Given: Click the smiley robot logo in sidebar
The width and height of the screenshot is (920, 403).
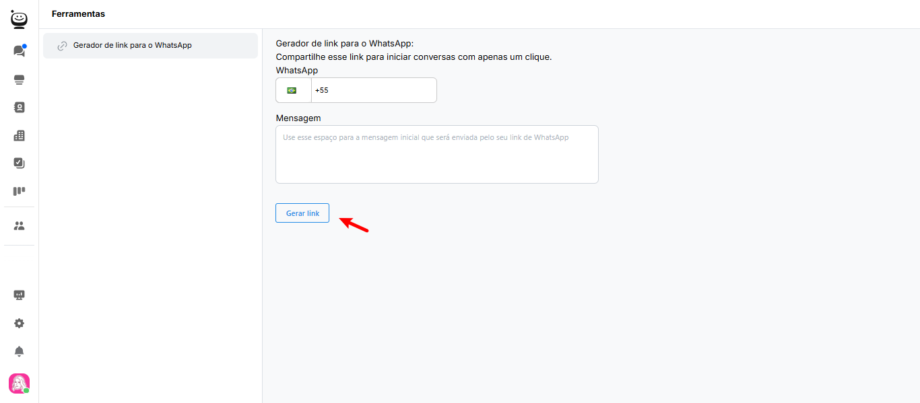Looking at the screenshot, I should [x=19, y=20].
